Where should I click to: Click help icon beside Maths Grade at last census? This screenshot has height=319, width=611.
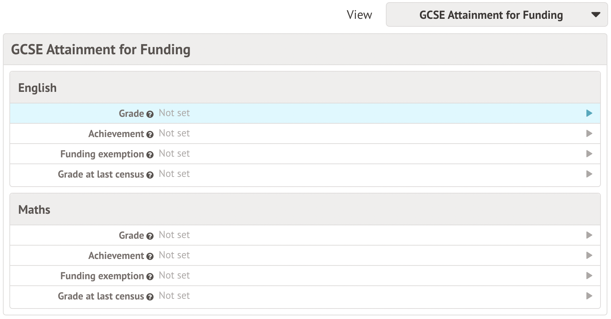click(150, 297)
